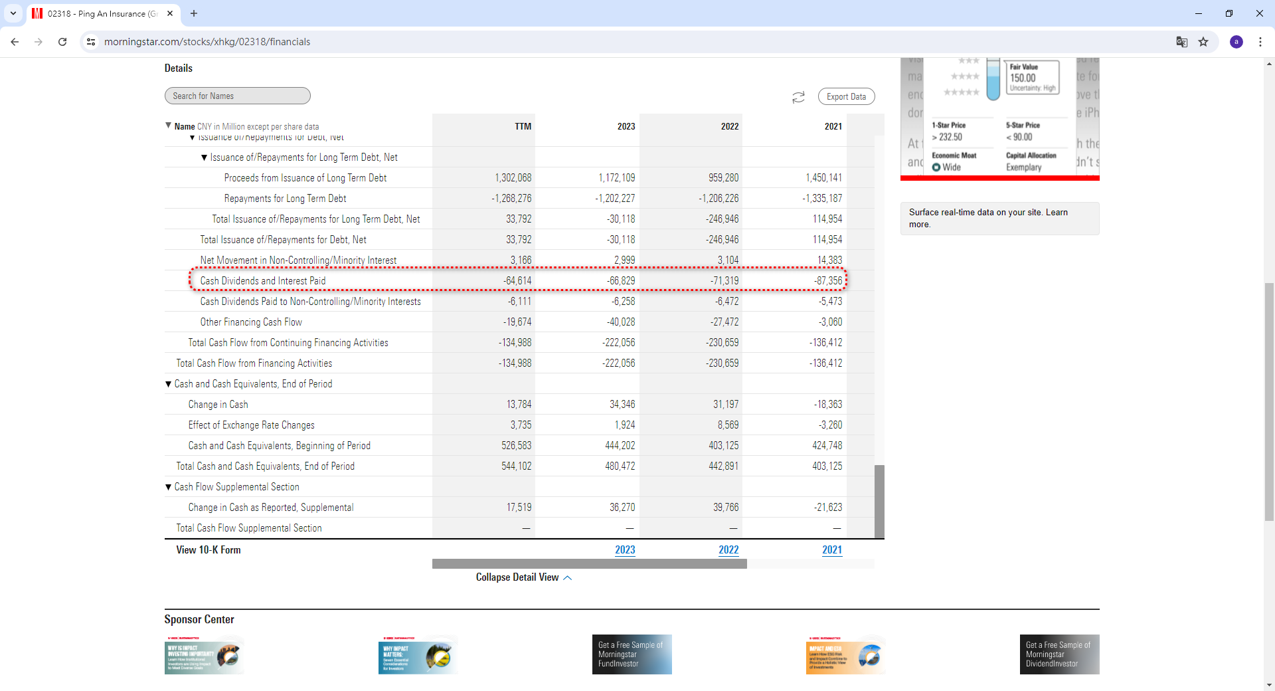The image size is (1275, 691).
Task: Click the TTM column header
Action: click(523, 126)
